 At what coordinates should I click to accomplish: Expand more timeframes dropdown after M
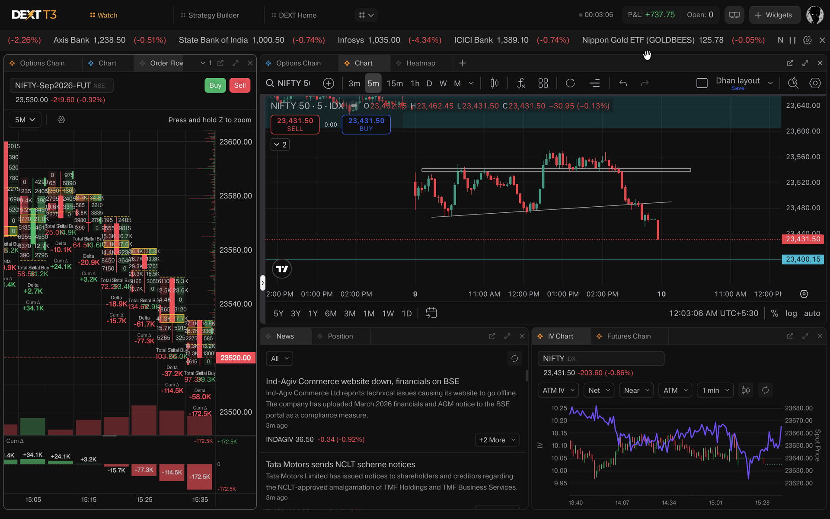471,83
